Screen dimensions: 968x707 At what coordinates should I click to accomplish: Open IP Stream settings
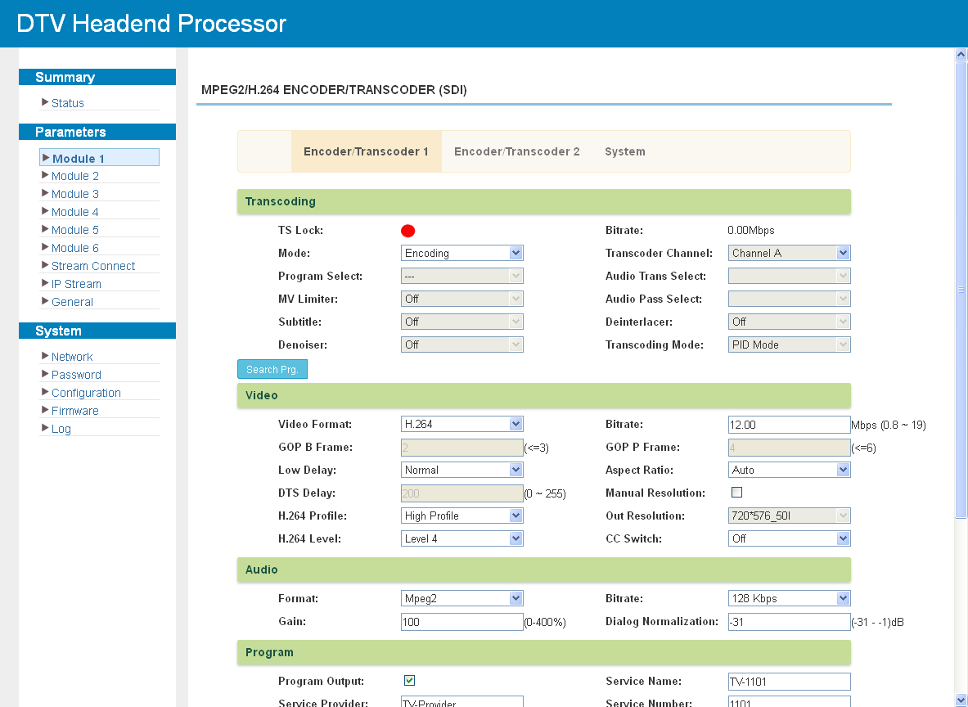(x=76, y=284)
